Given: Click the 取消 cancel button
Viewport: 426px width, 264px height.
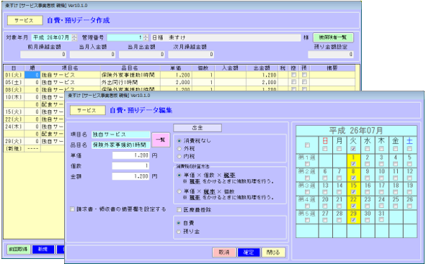Looking at the screenshot, I should [224, 252].
